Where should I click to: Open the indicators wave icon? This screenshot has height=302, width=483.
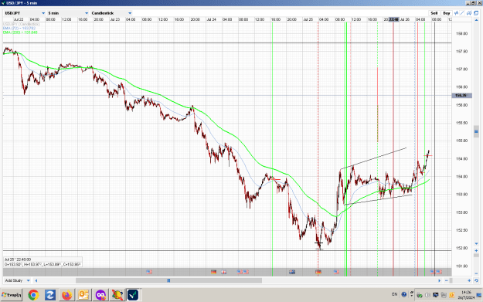(x=456, y=13)
